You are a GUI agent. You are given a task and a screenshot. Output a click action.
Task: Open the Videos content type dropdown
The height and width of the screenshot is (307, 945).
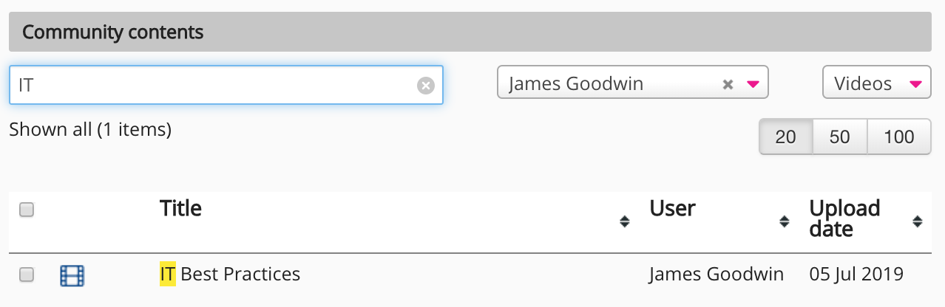coord(876,83)
